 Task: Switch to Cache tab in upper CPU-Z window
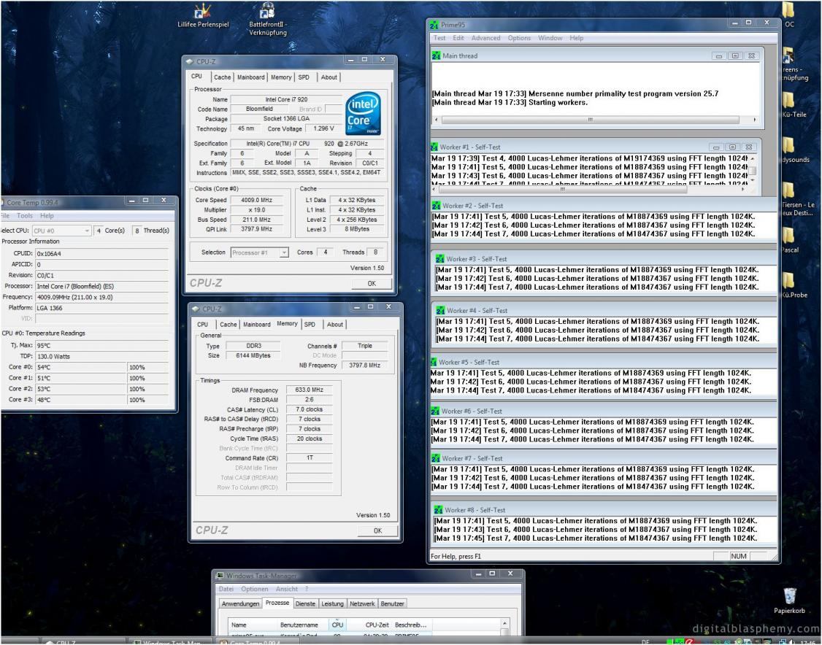(x=222, y=77)
